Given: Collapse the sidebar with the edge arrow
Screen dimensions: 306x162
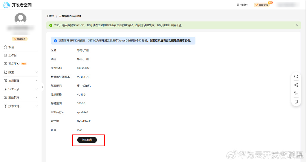Looking at the screenshot, I should (42, 87).
